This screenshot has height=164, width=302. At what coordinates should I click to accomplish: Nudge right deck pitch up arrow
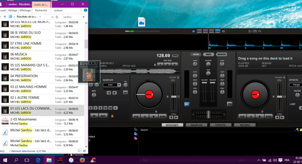click(x=282, y=118)
